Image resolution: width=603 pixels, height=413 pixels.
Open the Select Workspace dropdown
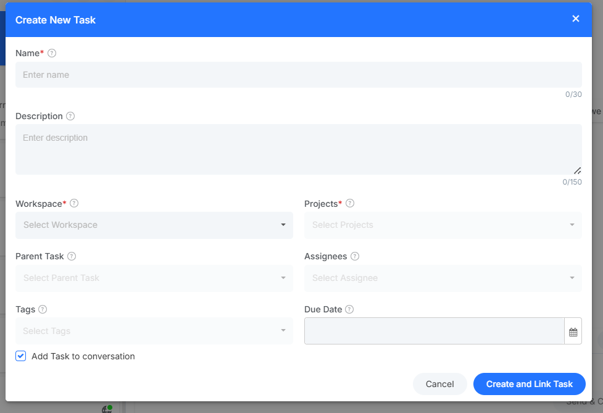click(x=154, y=225)
